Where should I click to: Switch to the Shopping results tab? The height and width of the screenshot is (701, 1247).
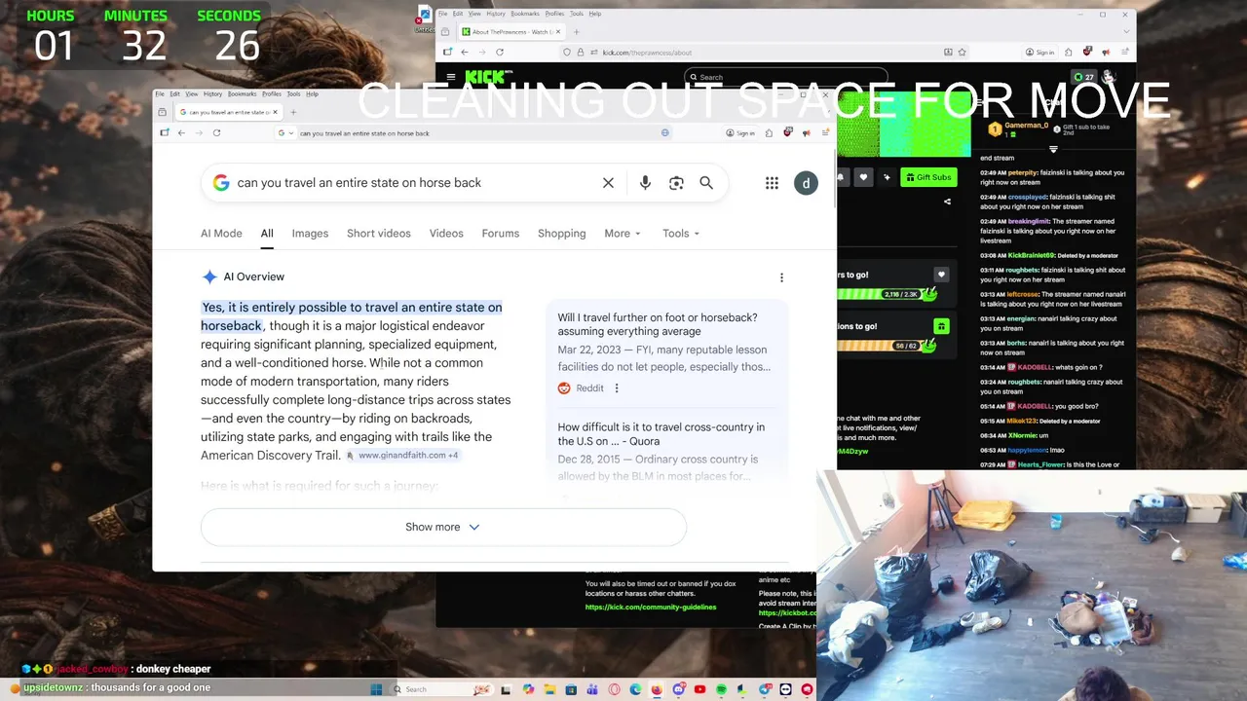[562, 234]
